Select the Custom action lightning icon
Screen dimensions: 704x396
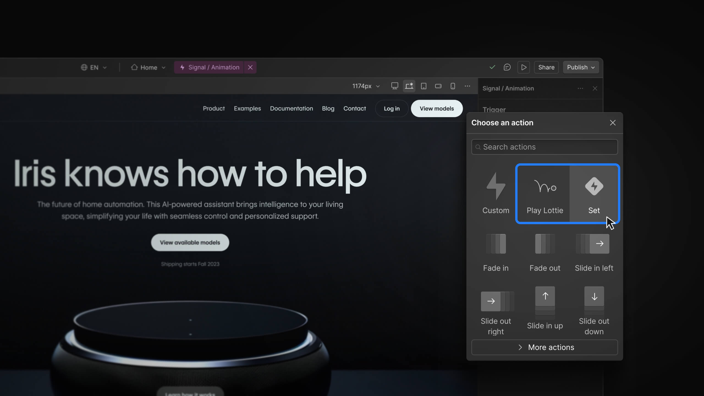pos(496,186)
